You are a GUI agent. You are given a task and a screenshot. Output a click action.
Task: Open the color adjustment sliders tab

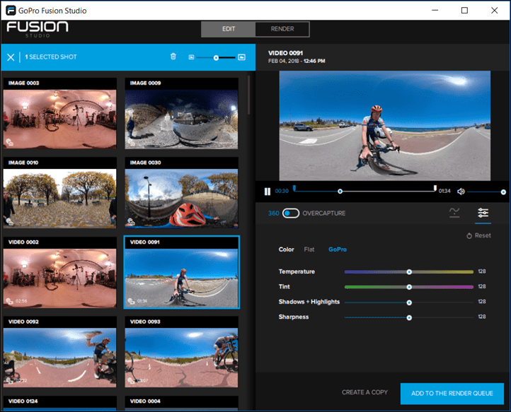coord(483,213)
